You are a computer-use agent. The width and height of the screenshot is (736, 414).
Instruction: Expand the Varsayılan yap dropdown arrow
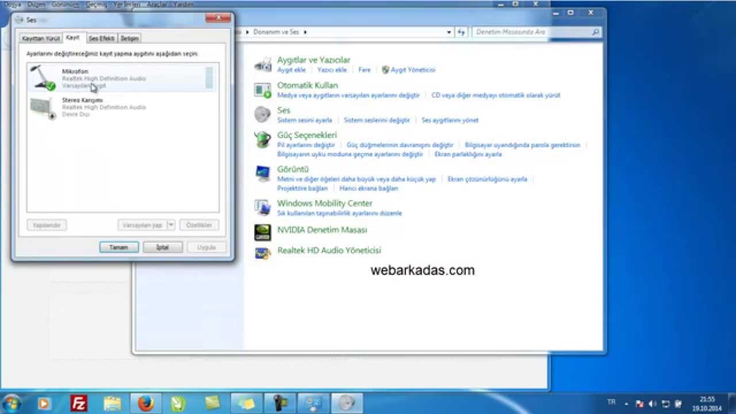171,225
